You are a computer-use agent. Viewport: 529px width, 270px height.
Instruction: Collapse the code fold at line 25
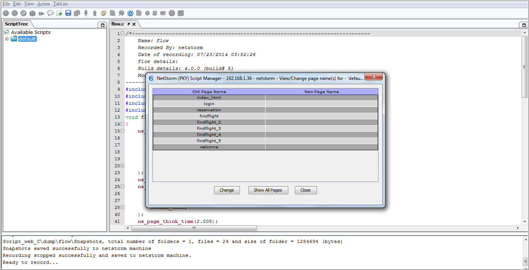coord(122,187)
